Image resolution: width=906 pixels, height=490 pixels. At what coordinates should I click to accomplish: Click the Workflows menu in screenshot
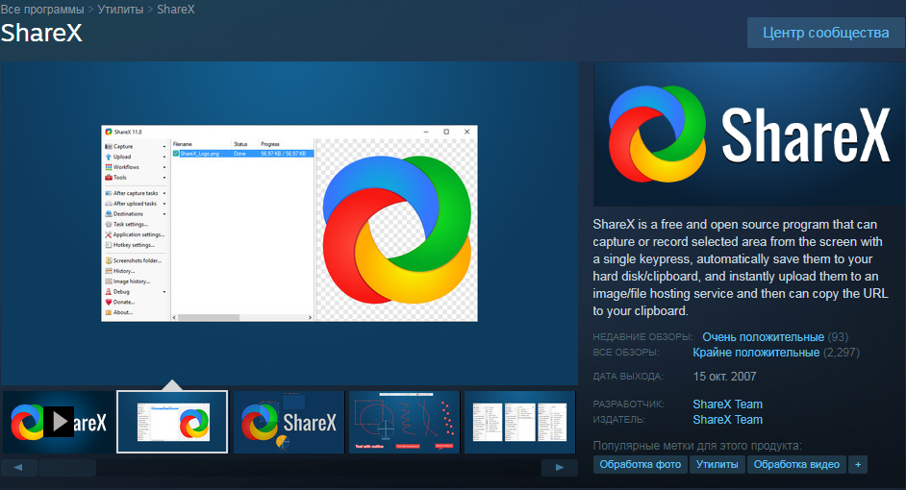pos(136,167)
